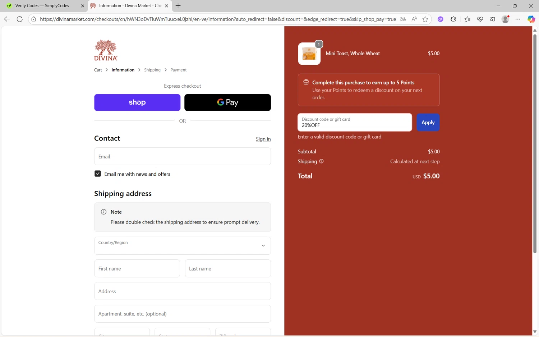Screen dimensions: 539x337
Task: Click the Mini Toast product thumbnail
Action: (x=309, y=54)
